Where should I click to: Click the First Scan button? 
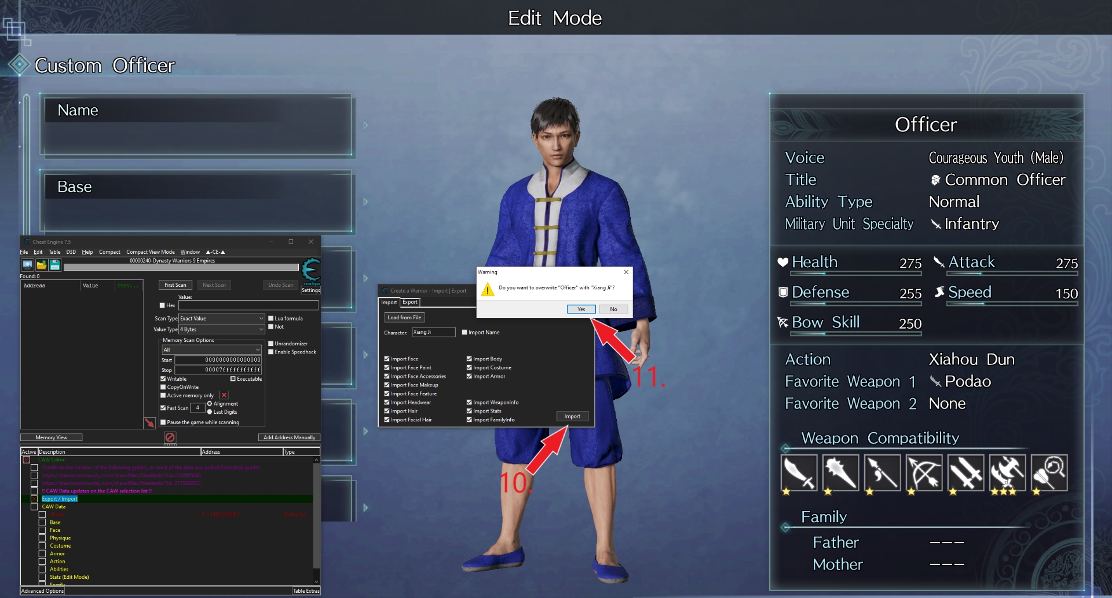[x=175, y=285]
